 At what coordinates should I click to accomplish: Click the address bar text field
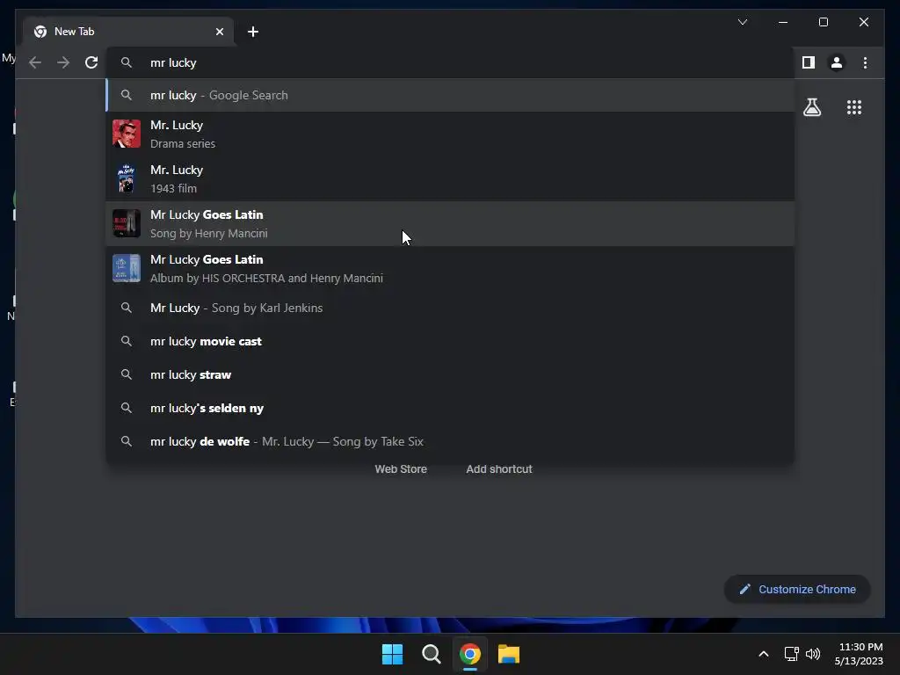pyautogui.click(x=449, y=62)
